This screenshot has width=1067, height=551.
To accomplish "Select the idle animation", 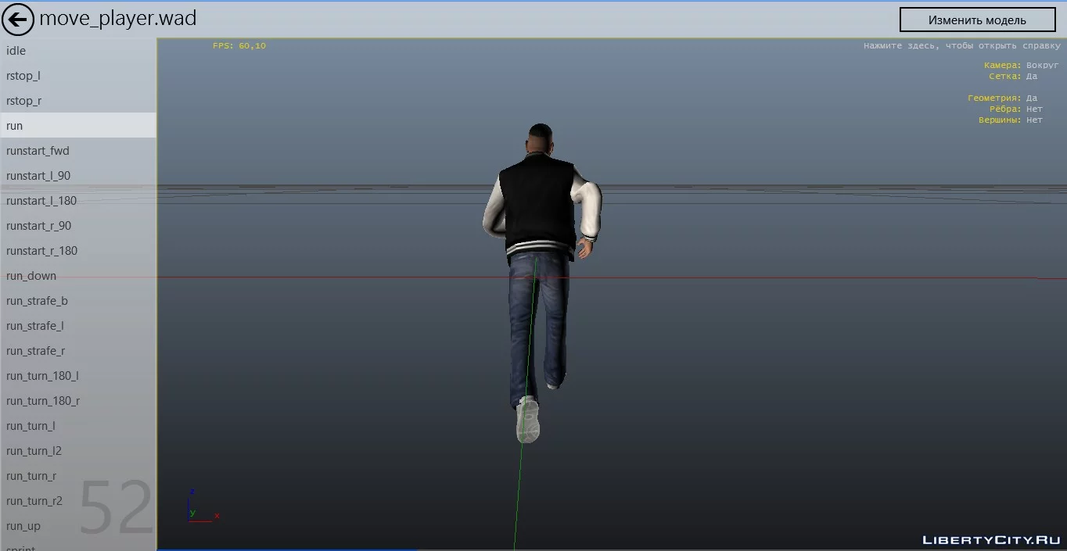I will [x=78, y=51].
